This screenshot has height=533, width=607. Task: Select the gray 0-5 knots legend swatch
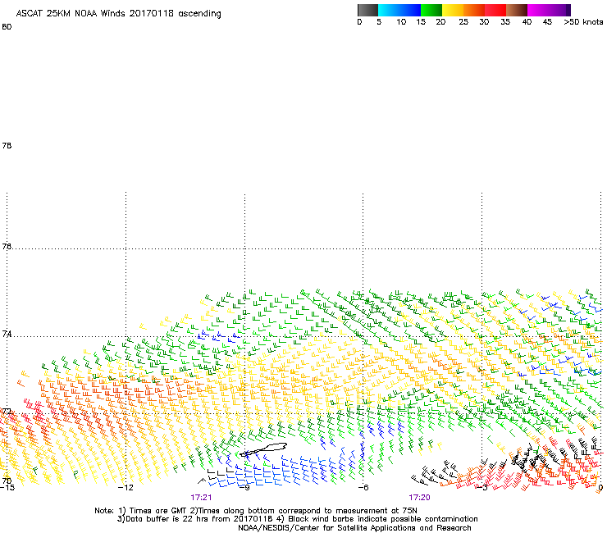click(x=367, y=10)
